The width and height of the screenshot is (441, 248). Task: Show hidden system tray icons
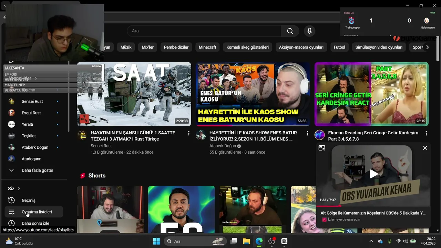point(371,241)
